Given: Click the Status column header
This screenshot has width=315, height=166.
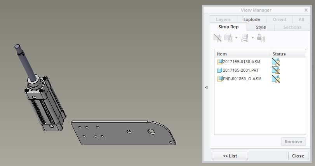Looking at the screenshot, I should click(287, 54).
